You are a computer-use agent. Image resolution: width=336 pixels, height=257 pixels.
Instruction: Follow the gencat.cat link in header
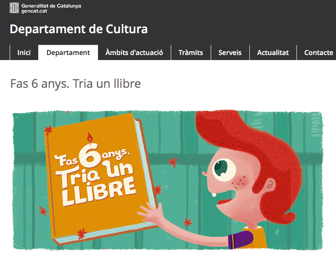coord(34,11)
